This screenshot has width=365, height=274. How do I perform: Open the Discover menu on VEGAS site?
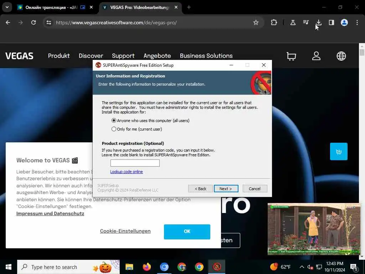coord(91,56)
